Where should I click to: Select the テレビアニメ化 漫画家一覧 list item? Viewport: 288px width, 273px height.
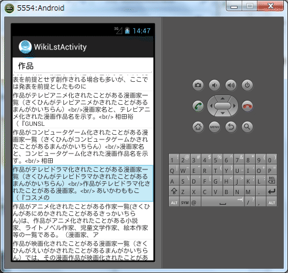83,109
